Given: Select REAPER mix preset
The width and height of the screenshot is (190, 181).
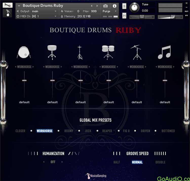Looking at the screenshot, I should point(107,131).
